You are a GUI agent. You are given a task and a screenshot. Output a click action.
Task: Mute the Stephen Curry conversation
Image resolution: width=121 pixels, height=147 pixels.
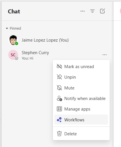tap(81, 88)
